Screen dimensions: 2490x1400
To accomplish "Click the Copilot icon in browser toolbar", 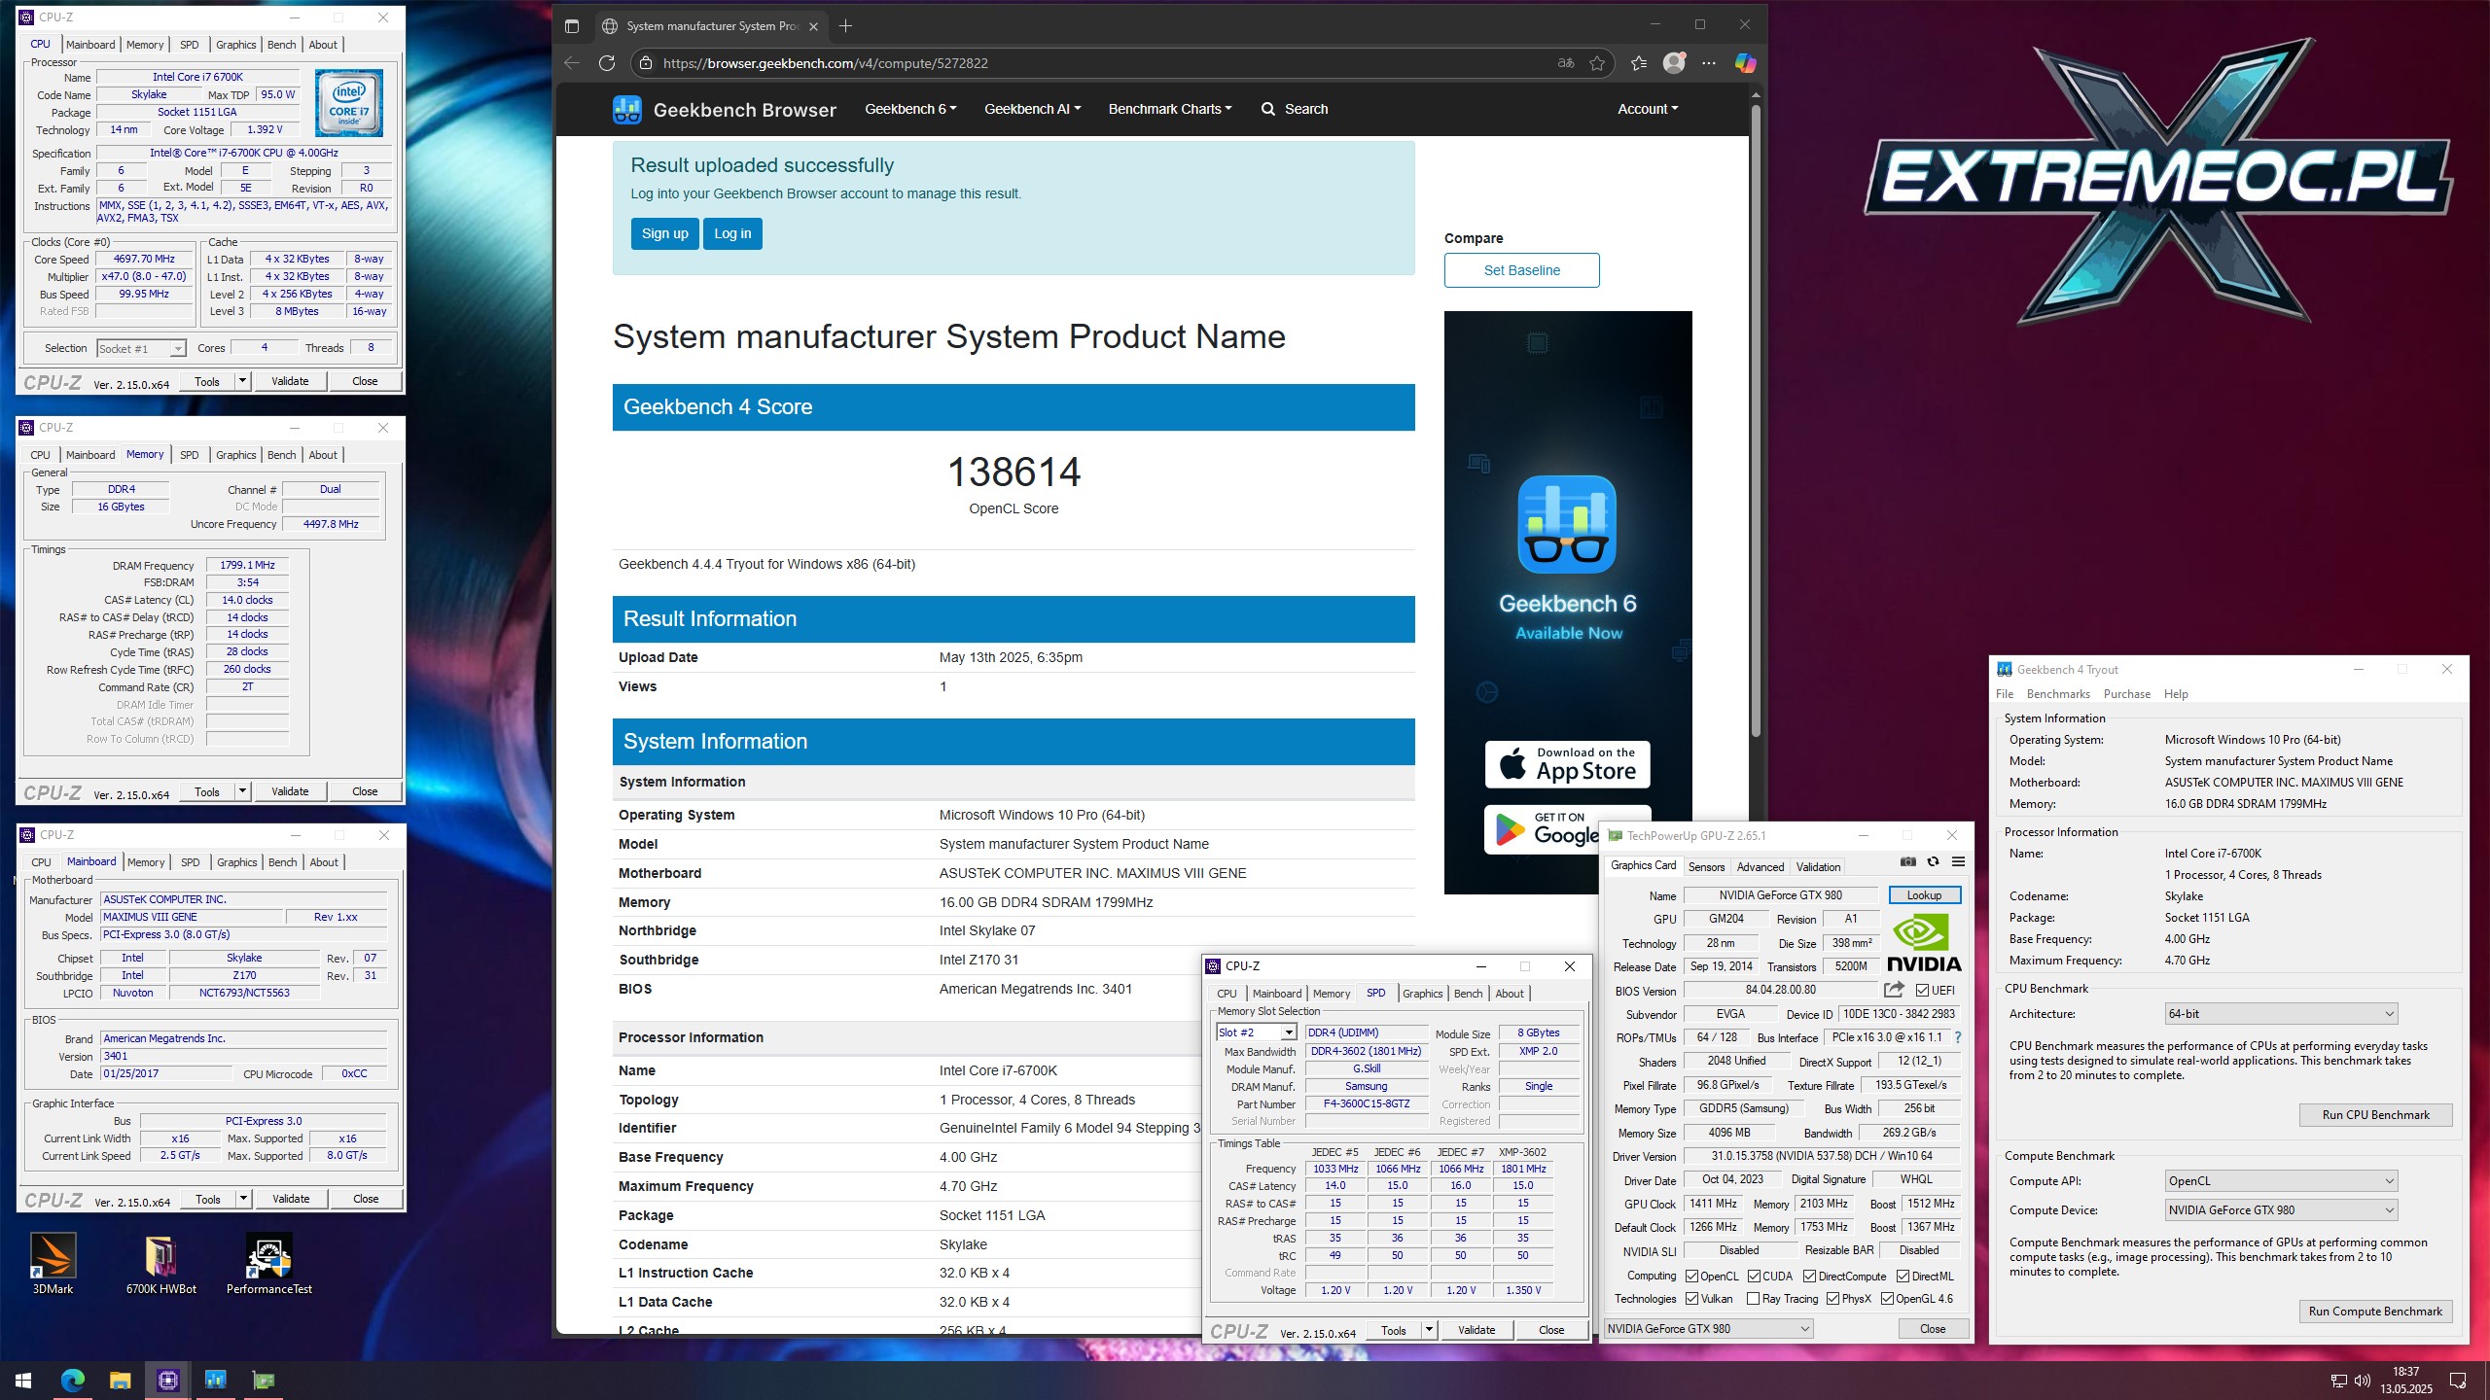I will (x=1746, y=63).
